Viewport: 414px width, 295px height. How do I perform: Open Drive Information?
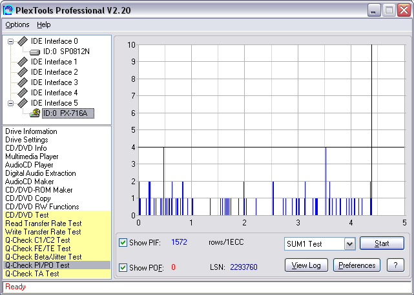tap(31, 131)
